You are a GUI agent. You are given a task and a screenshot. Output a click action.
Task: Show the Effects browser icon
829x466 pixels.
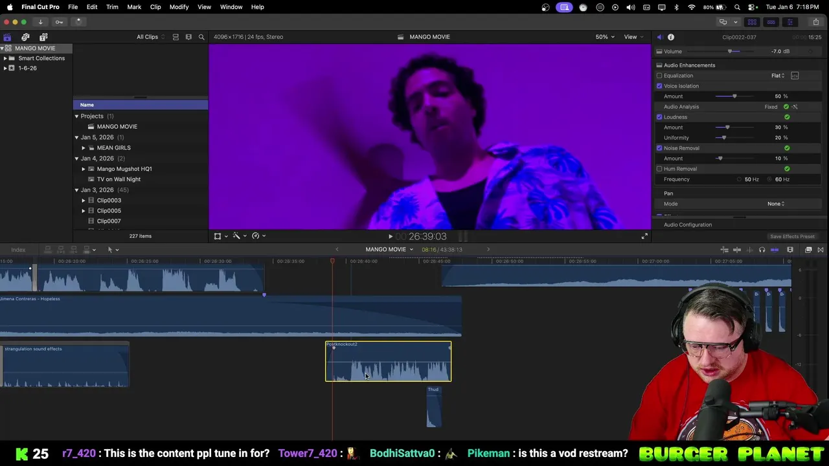click(x=808, y=250)
